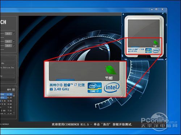Select ranking row with score 11.58
This screenshot has height=135, width=181.
[7, 94]
